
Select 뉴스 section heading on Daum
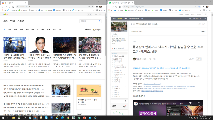[x=6, y=21]
